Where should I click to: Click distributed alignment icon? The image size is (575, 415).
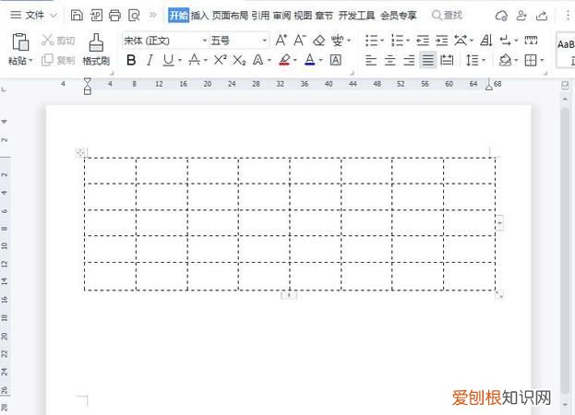click(447, 60)
